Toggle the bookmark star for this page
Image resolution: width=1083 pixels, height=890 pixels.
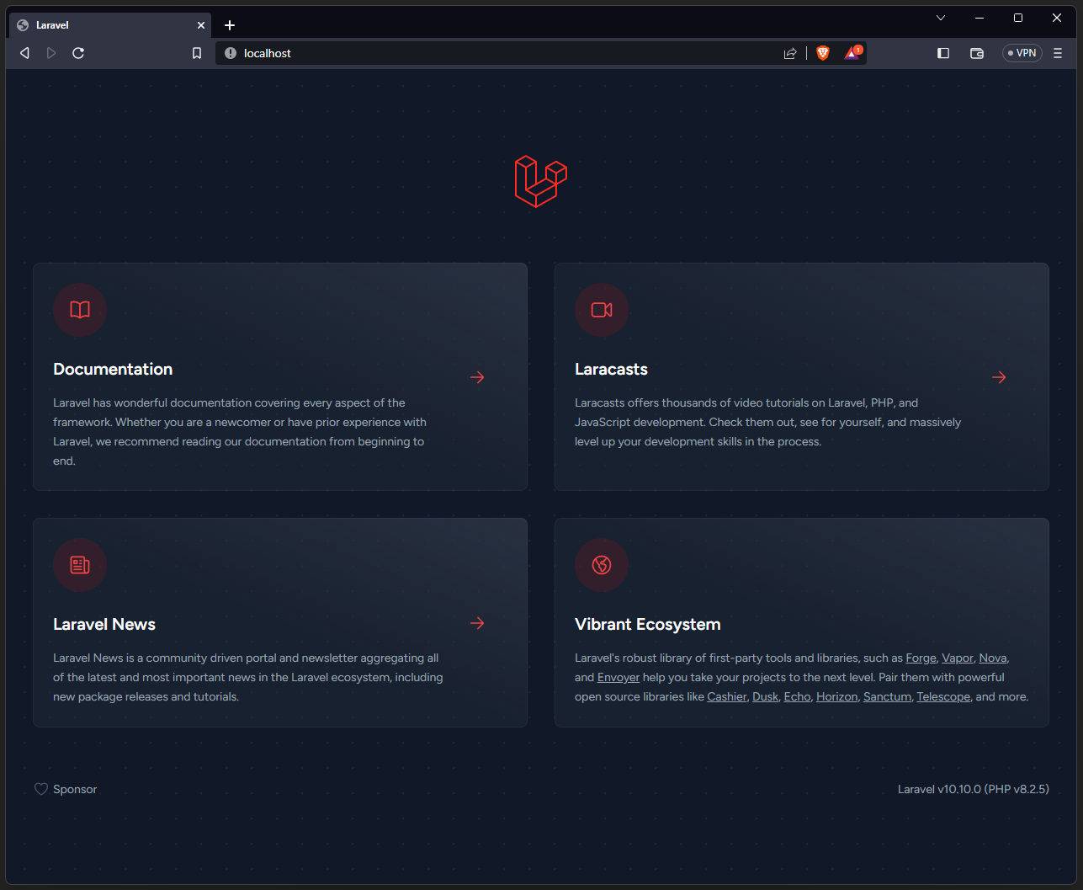pos(196,52)
